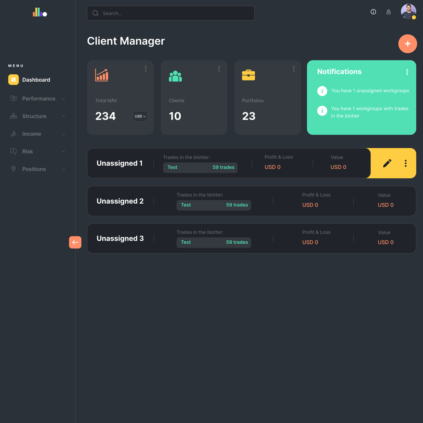The image size is (423, 423).
Task: Click the pencil edit icon on Unassigned 1
Action: [x=387, y=163]
